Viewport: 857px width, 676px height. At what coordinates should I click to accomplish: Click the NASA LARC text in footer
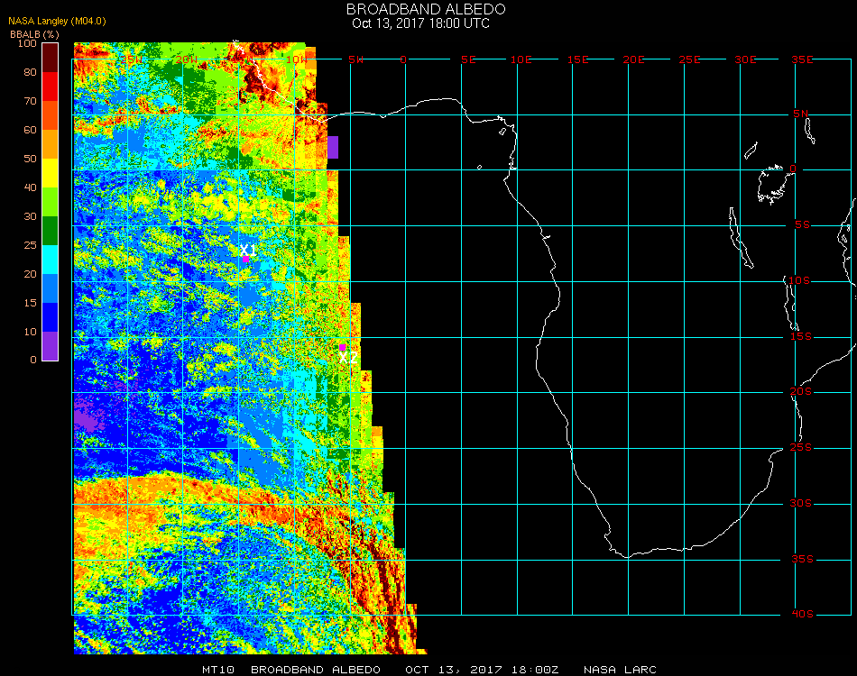point(620,670)
